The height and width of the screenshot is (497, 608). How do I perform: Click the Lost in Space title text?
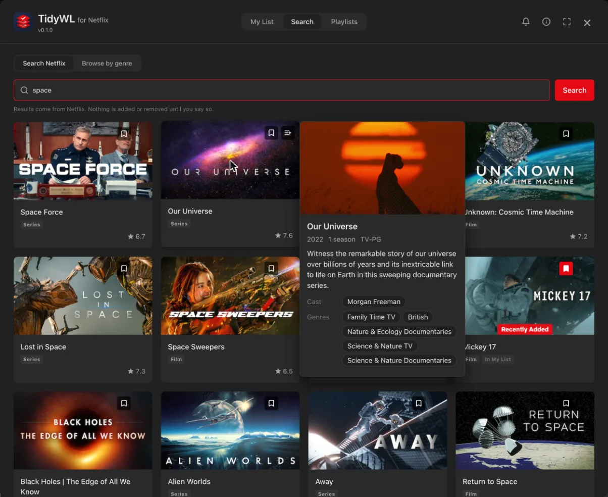click(43, 347)
